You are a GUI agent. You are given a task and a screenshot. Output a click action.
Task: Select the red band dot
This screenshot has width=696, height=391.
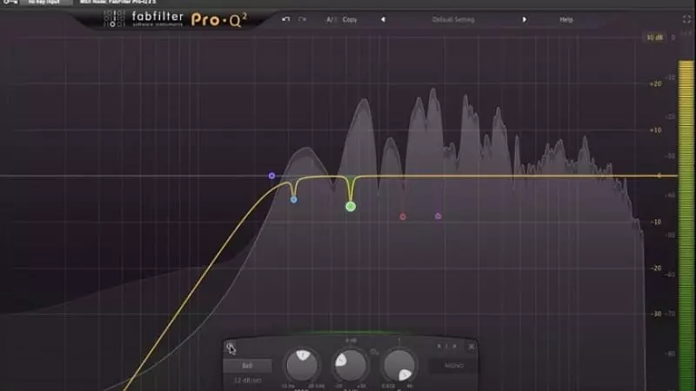(x=403, y=216)
